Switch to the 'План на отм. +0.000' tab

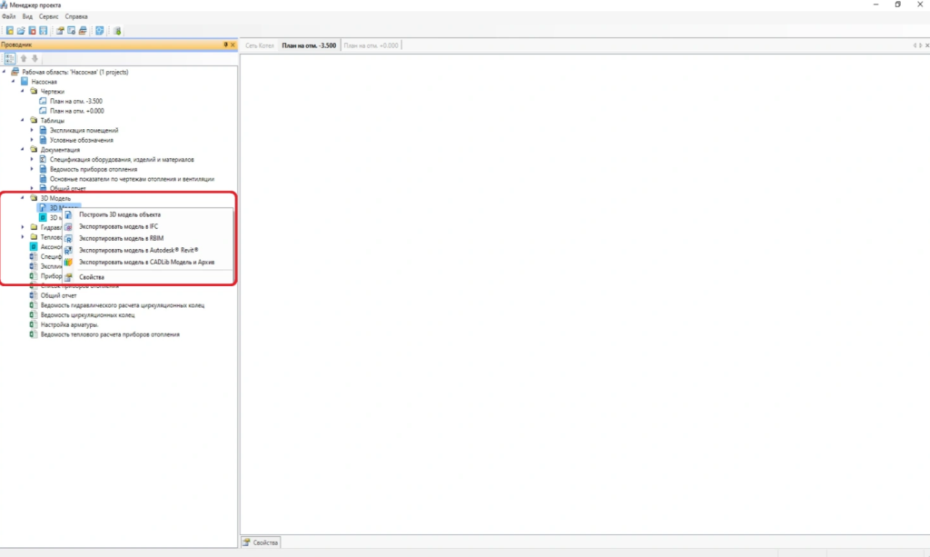pyautogui.click(x=369, y=45)
